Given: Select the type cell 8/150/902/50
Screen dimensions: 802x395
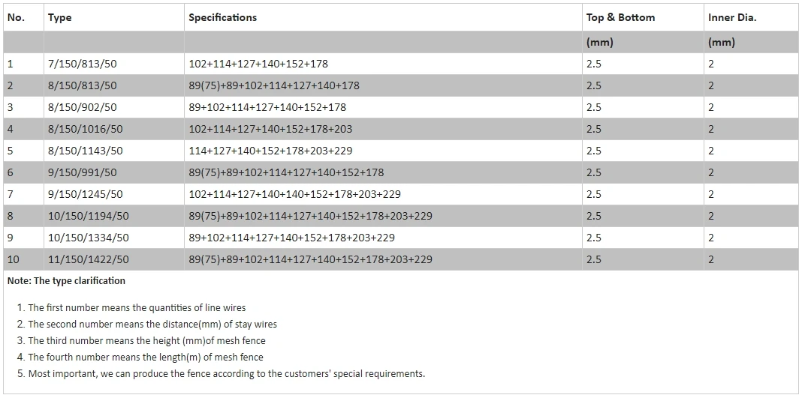Looking at the screenshot, I should (82, 107).
